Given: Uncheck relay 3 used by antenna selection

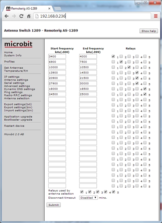Looking at the screenshot, I should [x=97, y=192].
